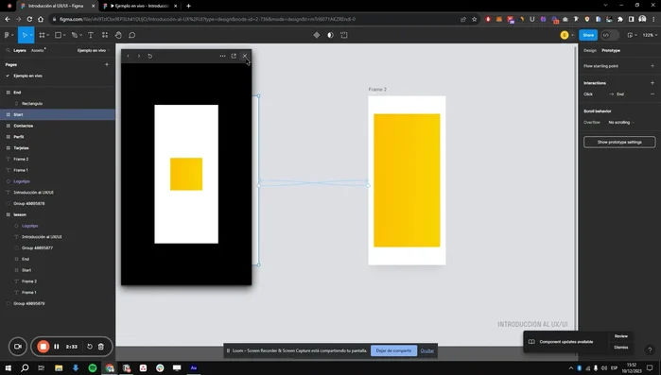
Task: Open shape tools dropdown
Action: (x=64, y=35)
